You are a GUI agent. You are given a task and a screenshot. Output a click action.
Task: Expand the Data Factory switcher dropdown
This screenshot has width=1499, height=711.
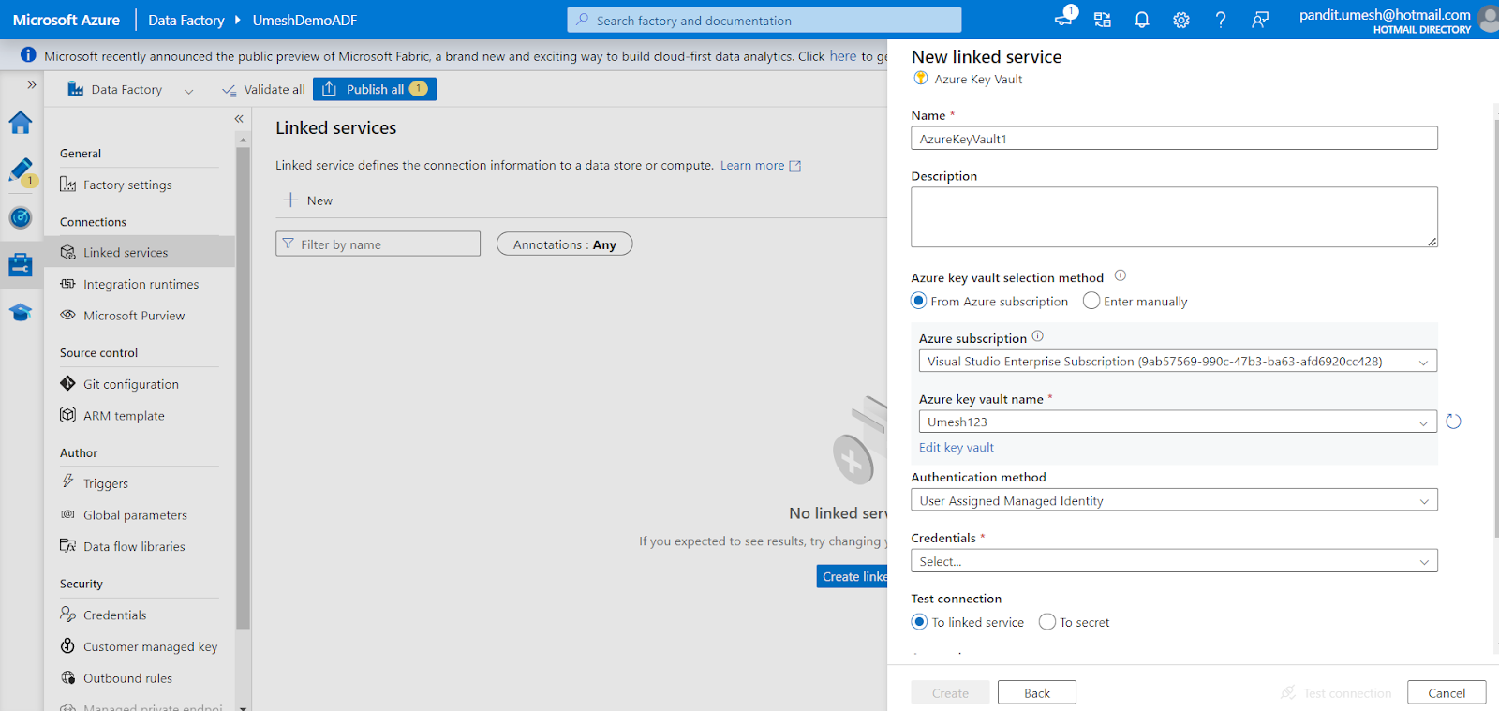tap(188, 91)
